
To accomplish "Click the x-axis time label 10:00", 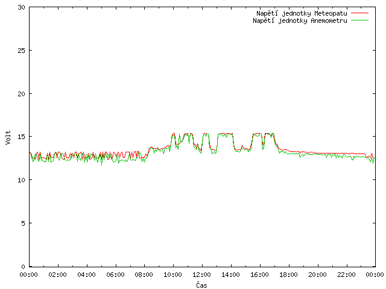I will [x=173, y=275].
